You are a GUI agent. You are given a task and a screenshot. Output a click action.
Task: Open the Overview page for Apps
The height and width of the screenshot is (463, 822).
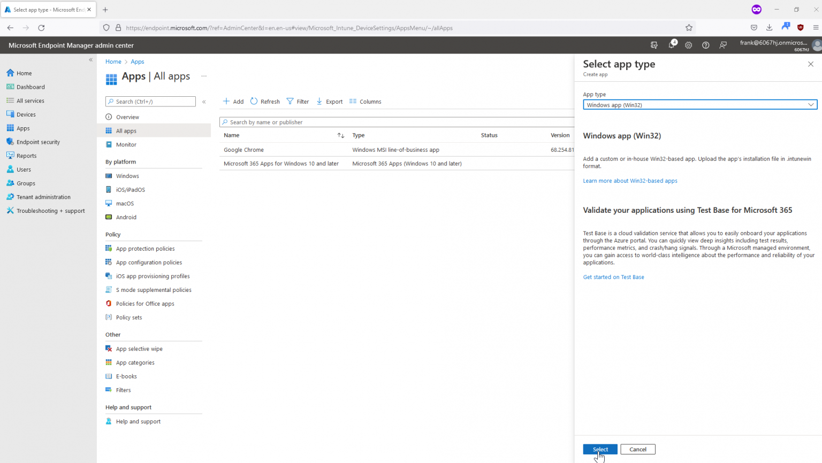[x=128, y=117]
